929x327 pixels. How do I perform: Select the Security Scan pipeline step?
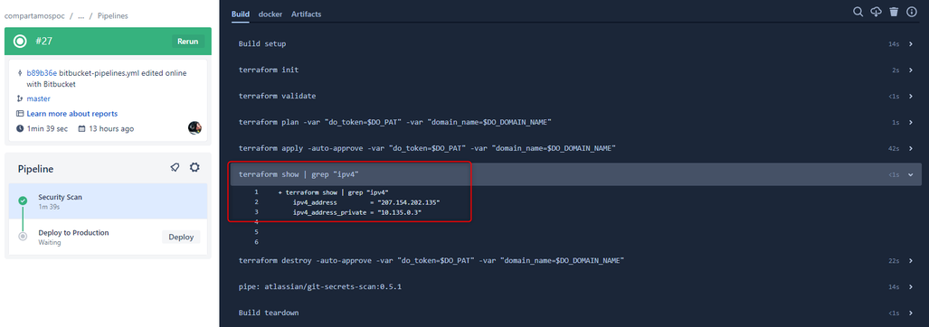(108, 201)
